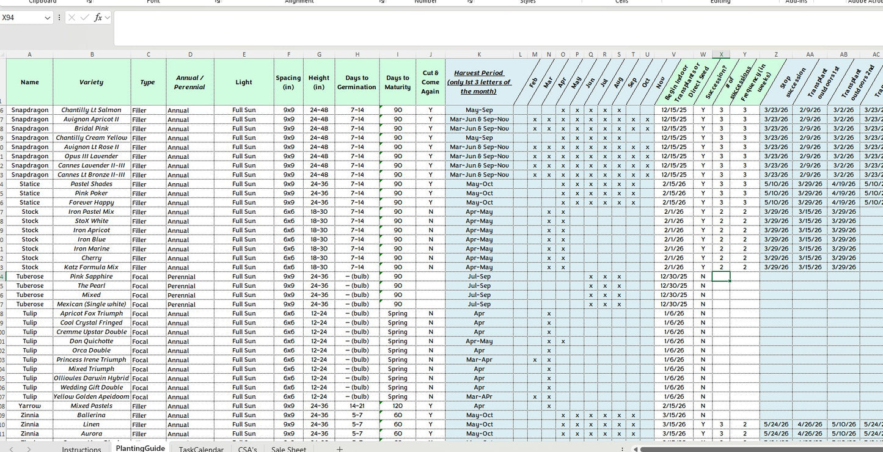
Task: Open the Instructions sheet tab
Action: click(x=80, y=450)
